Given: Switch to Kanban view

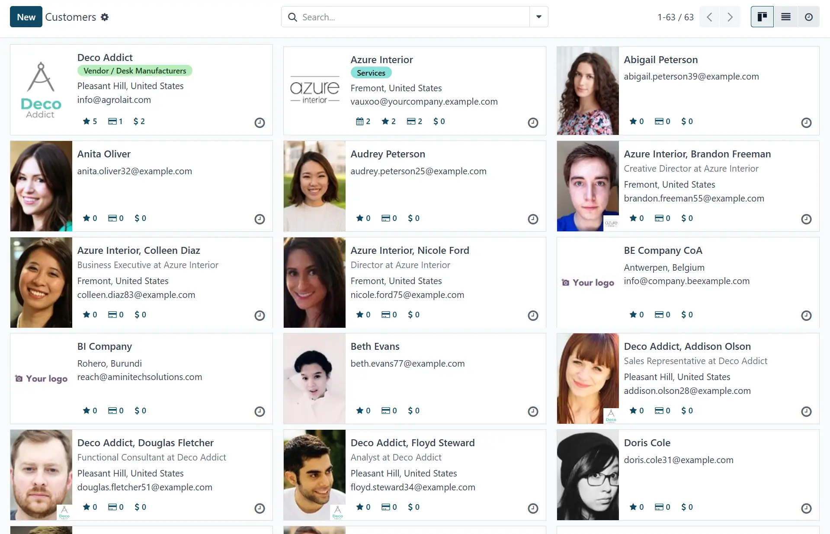Looking at the screenshot, I should (x=762, y=17).
